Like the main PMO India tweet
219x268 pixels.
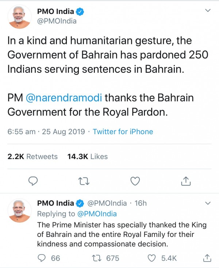coord(135,181)
